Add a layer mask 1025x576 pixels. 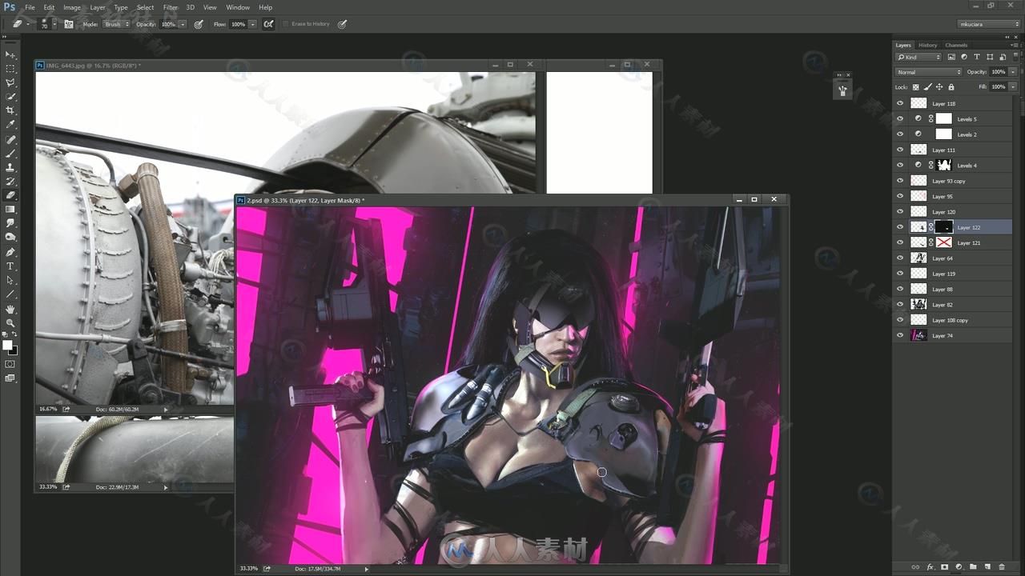point(944,567)
